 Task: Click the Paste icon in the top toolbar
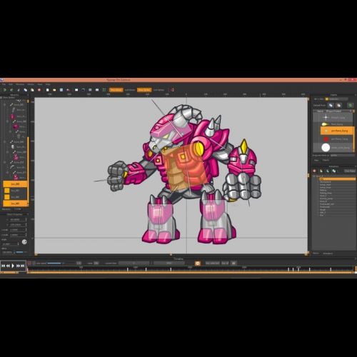32,90
